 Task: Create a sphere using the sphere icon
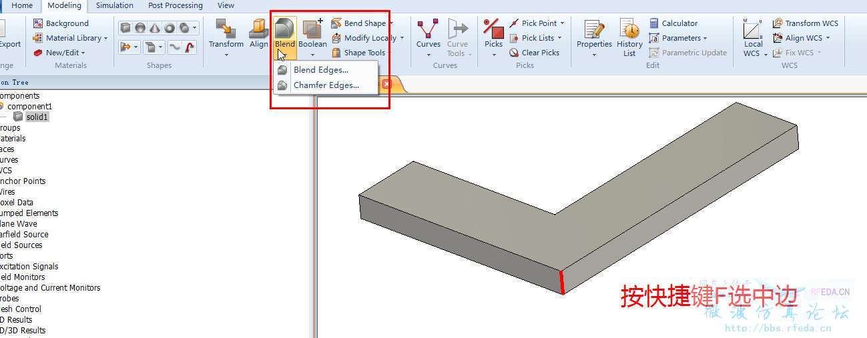point(140,28)
